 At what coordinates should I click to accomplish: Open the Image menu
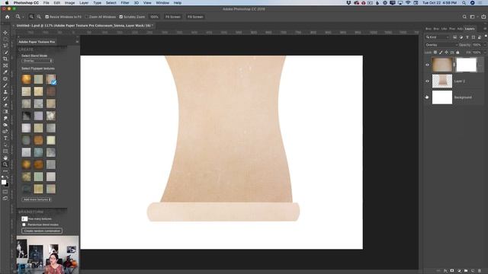69,3
